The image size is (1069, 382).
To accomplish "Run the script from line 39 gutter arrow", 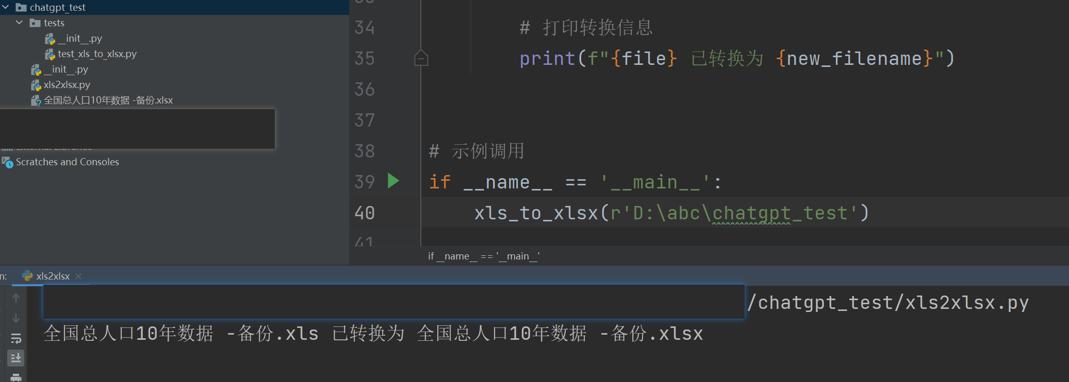I will click(393, 181).
